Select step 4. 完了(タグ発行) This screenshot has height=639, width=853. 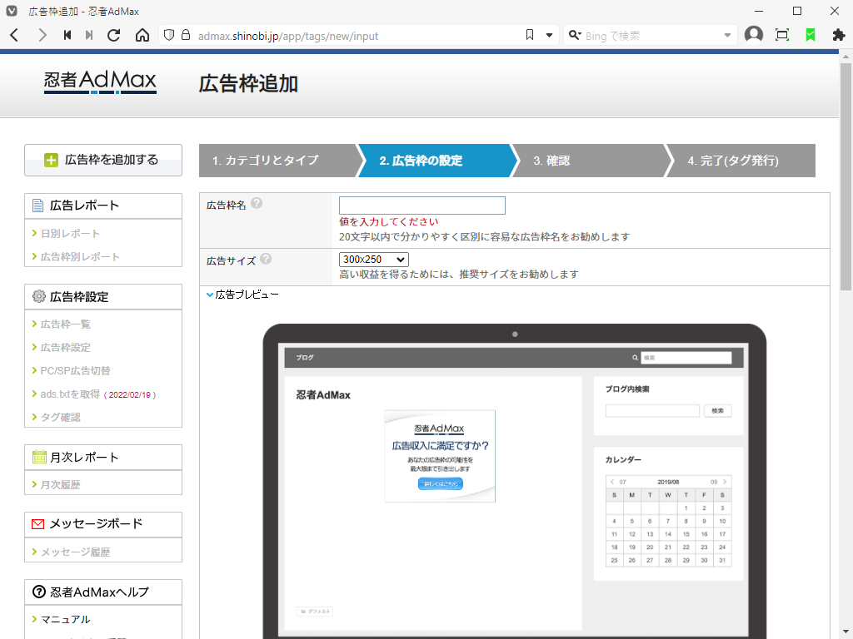pyautogui.click(x=742, y=161)
